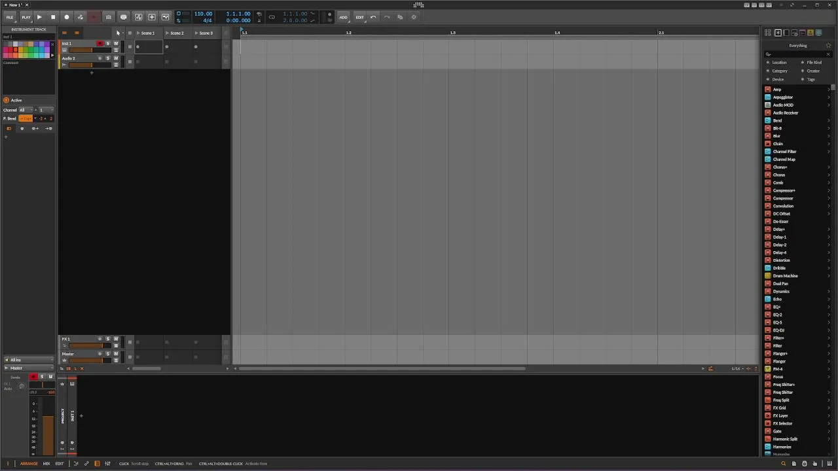Select the Distortion device

tap(781, 260)
